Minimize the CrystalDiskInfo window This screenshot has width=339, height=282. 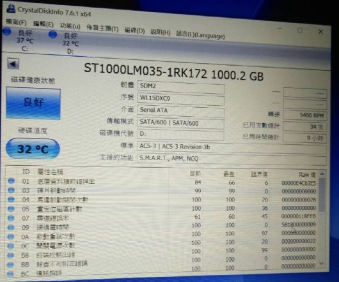click(x=280, y=29)
